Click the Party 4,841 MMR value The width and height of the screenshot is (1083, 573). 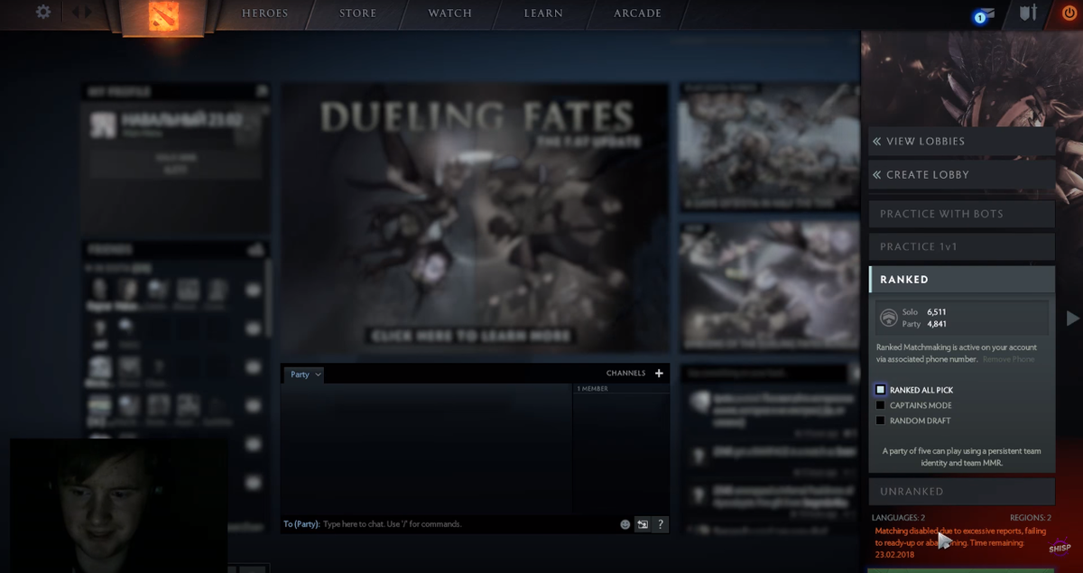click(936, 324)
